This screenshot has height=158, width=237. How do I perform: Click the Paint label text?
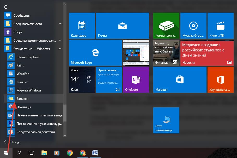[x=20, y=65]
